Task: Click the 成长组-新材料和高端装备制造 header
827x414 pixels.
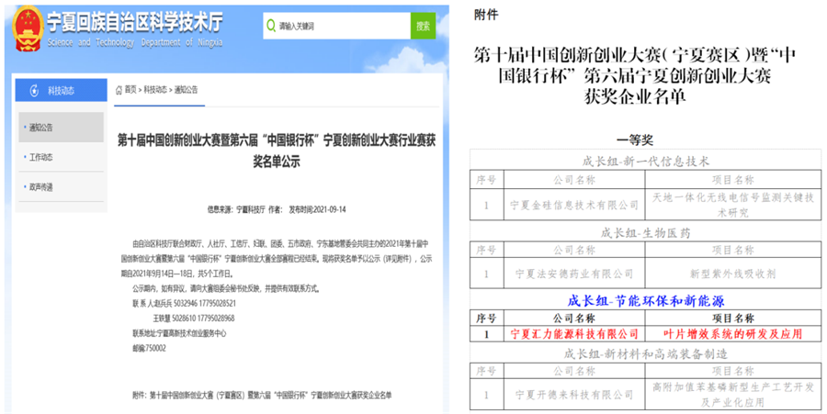Action: click(x=646, y=354)
